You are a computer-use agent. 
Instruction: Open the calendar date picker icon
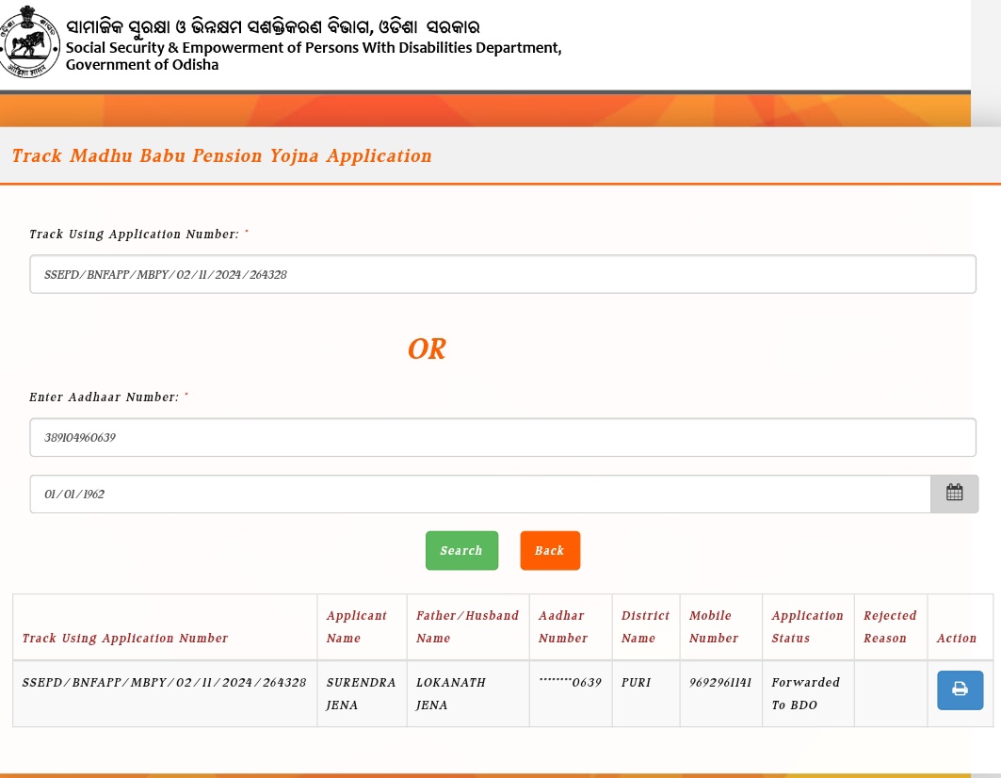point(954,494)
